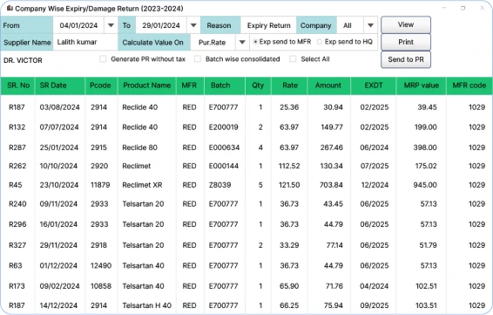Click batch cell E000144

point(224,166)
